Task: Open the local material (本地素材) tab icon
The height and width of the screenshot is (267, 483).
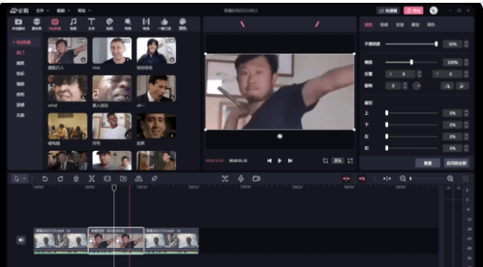Action: [18, 22]
